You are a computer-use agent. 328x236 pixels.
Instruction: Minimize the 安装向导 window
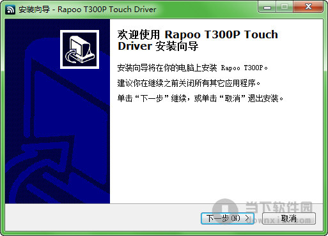pyautogui.click(x=267, y=8)
